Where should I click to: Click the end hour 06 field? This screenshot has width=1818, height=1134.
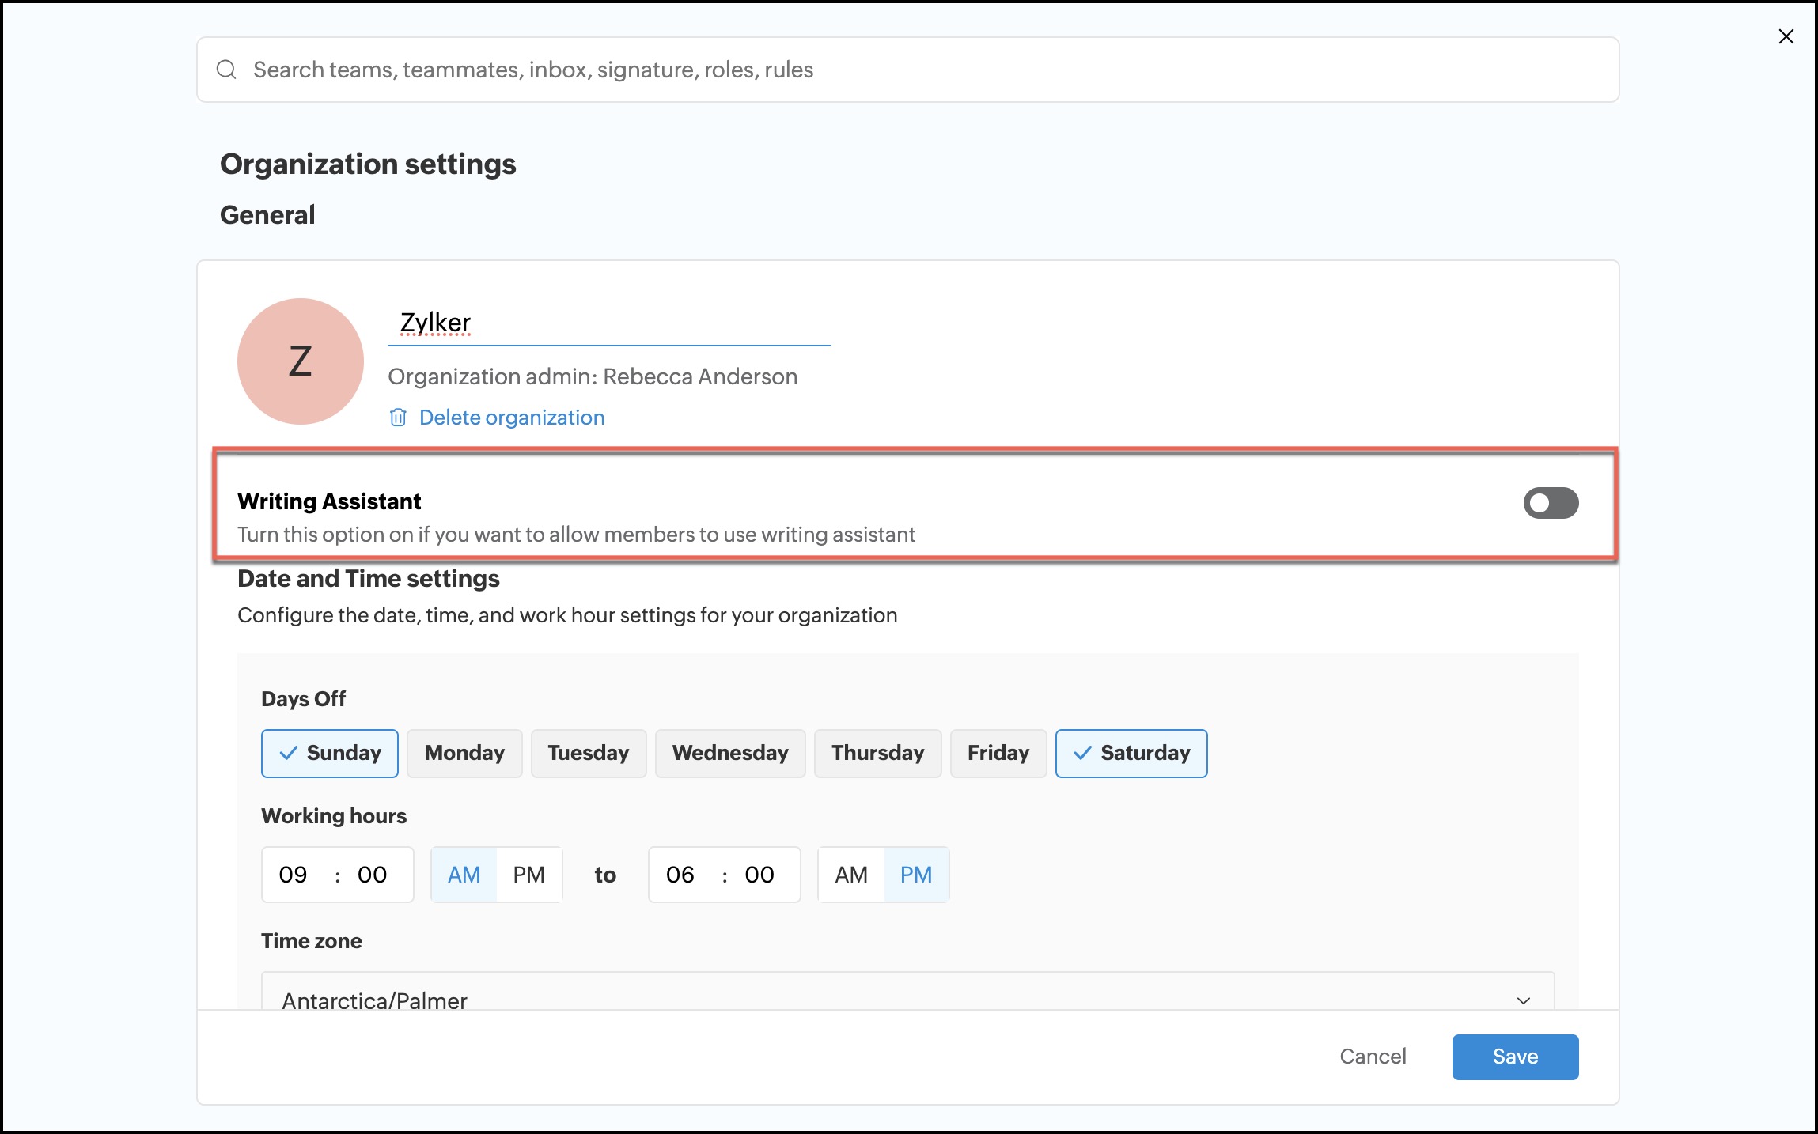680,875
